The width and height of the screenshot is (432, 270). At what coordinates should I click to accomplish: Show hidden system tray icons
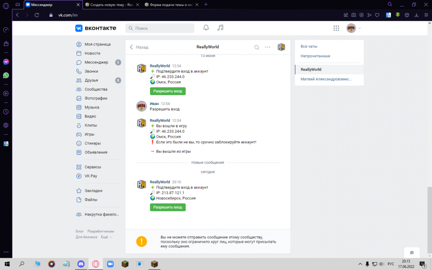(360, 264)
